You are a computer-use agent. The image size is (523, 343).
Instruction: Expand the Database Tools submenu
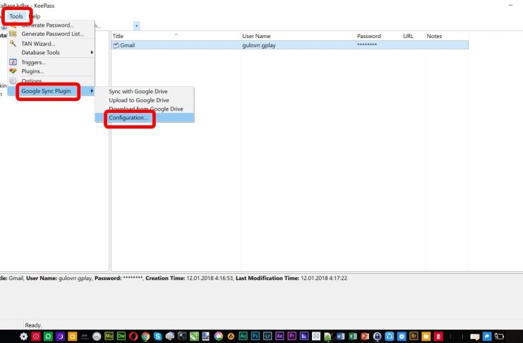pyautogui.click(x=51, y=52)
